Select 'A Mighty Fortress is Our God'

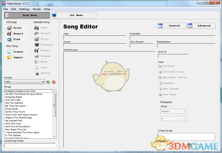(28, 91)
